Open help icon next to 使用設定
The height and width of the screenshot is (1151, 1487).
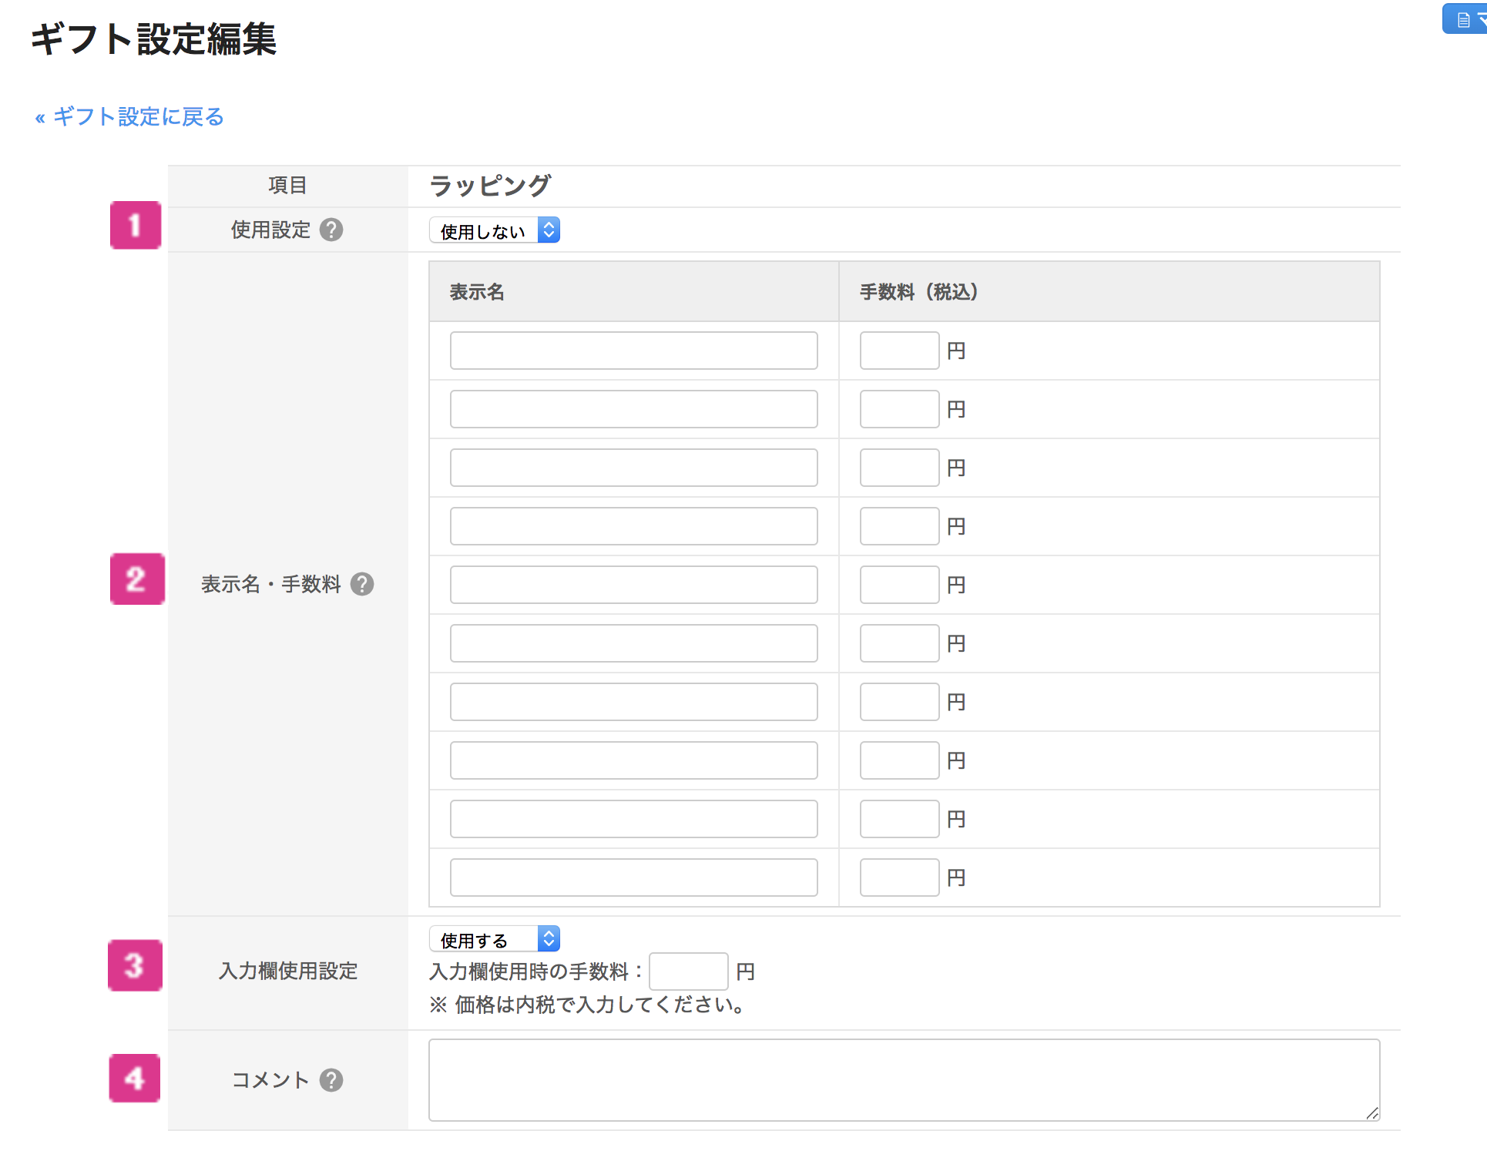331,230
